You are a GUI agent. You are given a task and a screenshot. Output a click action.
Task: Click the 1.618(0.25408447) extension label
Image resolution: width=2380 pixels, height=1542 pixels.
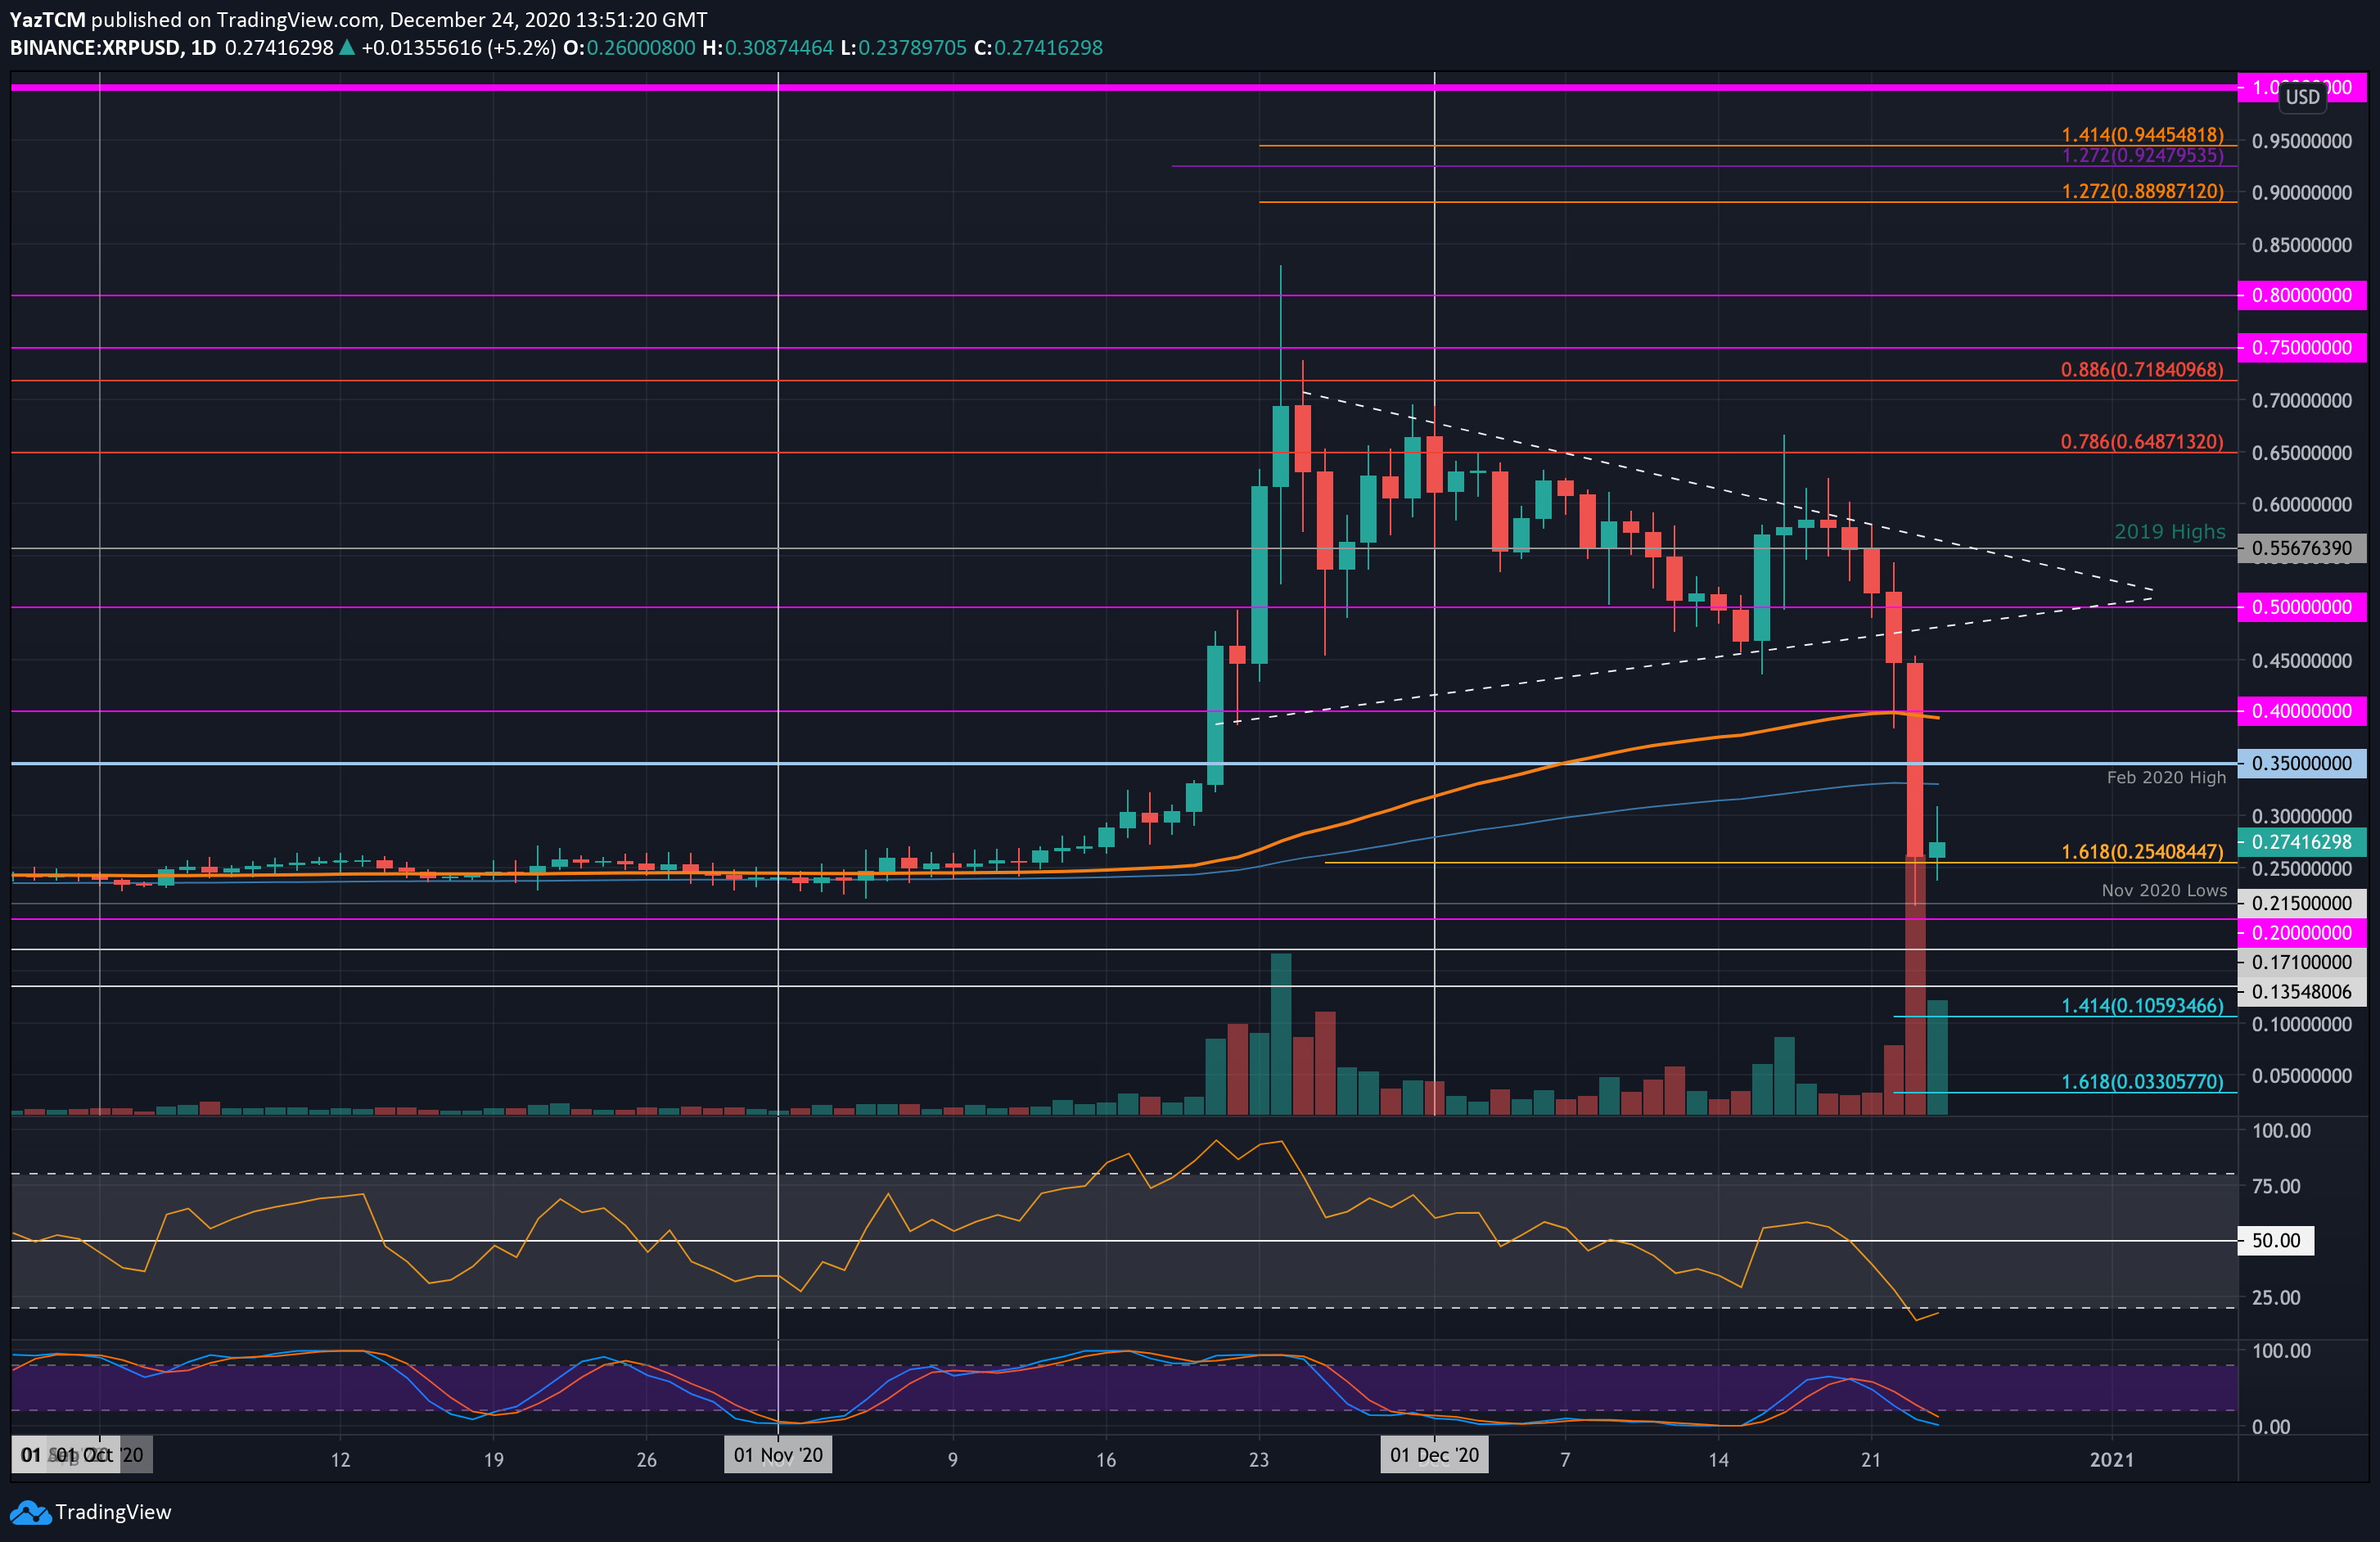click(x=2142, y=851)
